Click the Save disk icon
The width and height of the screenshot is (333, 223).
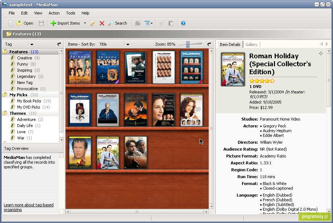pyautogui.click(x=41, y=23)
